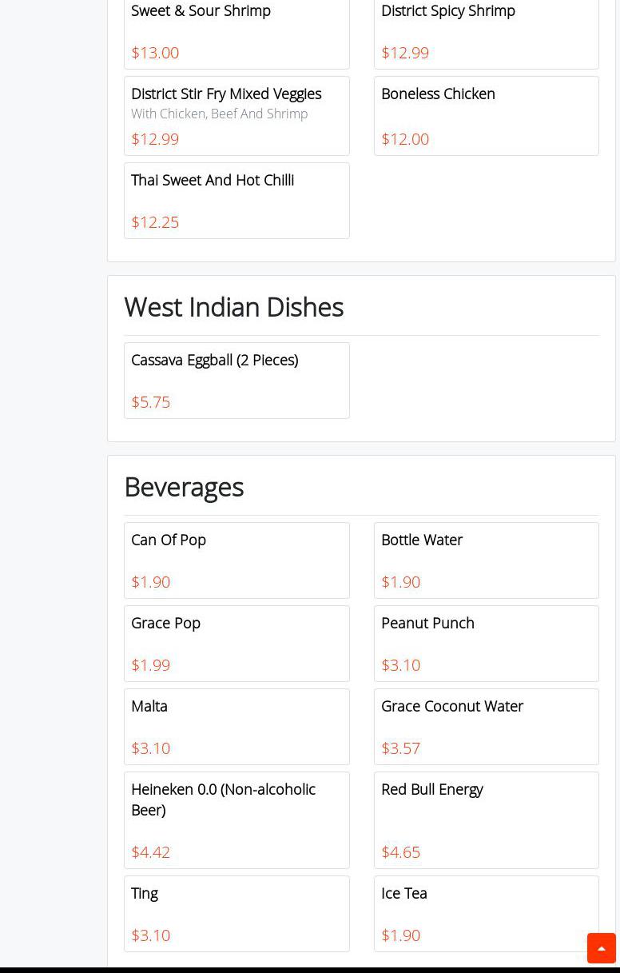Click the scroll-to-top arrow button
This screenshot has height=973, width=620.
click(601, 948)
